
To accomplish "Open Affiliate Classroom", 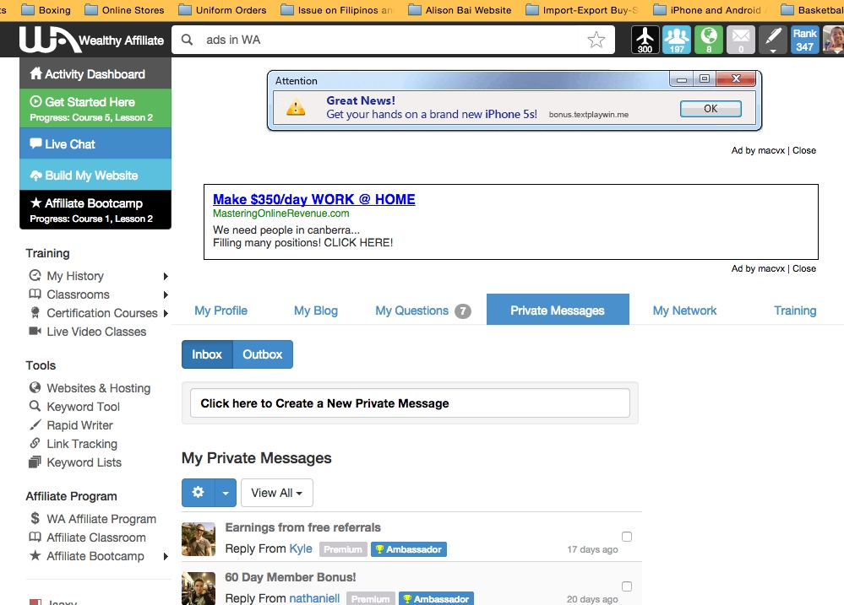I will coord(95,537).
